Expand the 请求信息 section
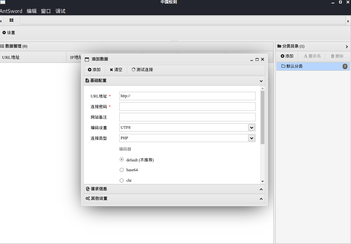This screenshot has height=244, width=351. coord(261,189)
